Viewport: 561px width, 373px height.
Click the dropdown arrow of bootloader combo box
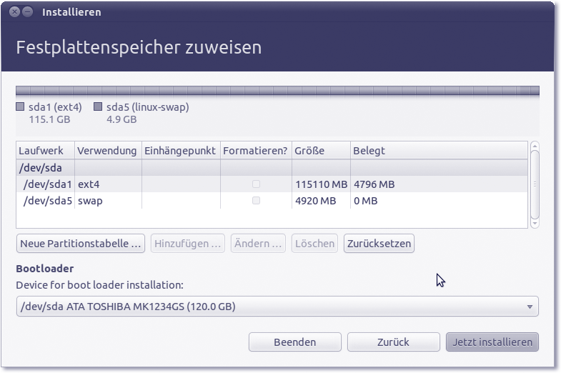point(530,307)
